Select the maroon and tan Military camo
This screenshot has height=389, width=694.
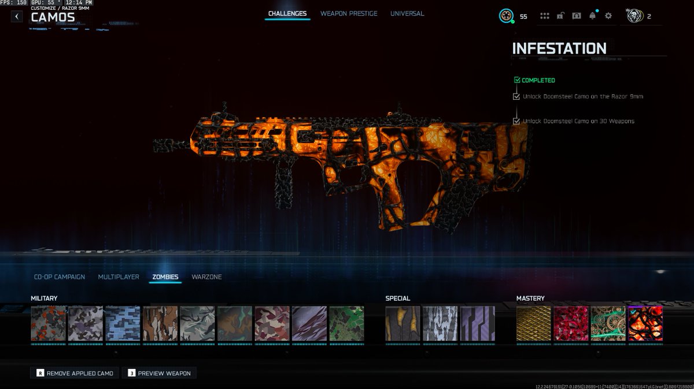tap(272, 324)
